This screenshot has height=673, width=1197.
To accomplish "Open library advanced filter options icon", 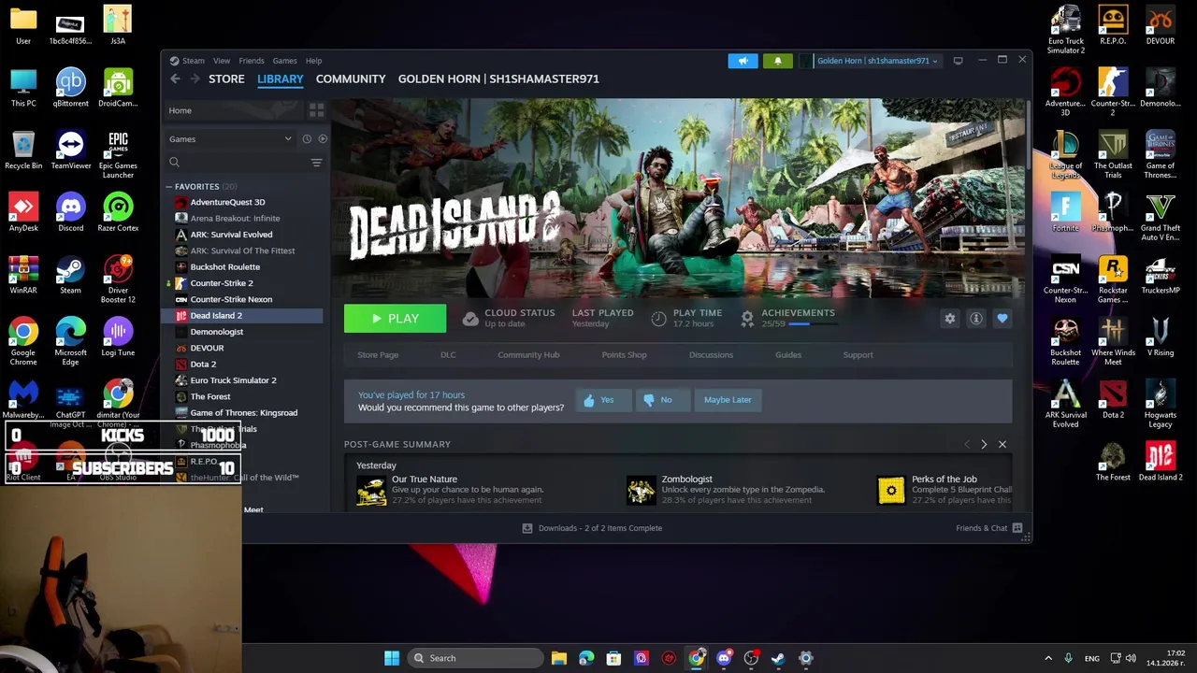I will pyautogui.click(x=316, y=163).
